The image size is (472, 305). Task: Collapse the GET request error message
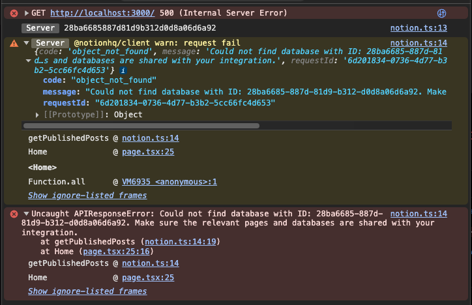26,13
